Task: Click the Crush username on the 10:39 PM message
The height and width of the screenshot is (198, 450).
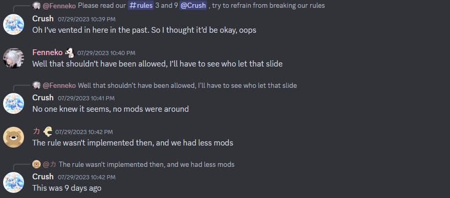Action: pyautogui.click(x=43, y=19)
